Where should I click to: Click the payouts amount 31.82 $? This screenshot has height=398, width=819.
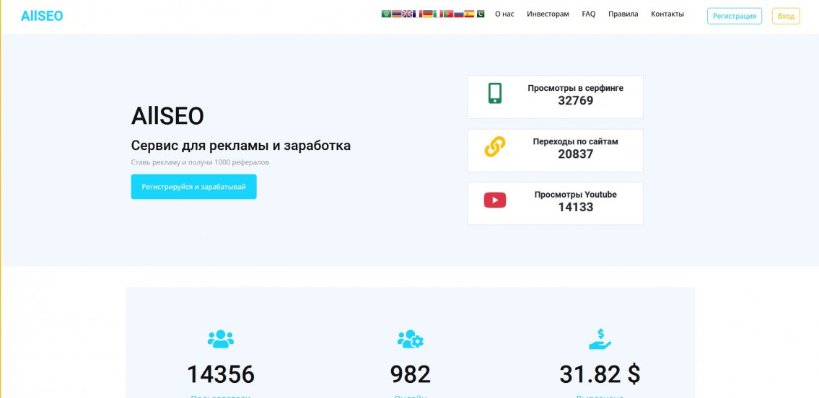pyautogui.click(x=600, y=374)
